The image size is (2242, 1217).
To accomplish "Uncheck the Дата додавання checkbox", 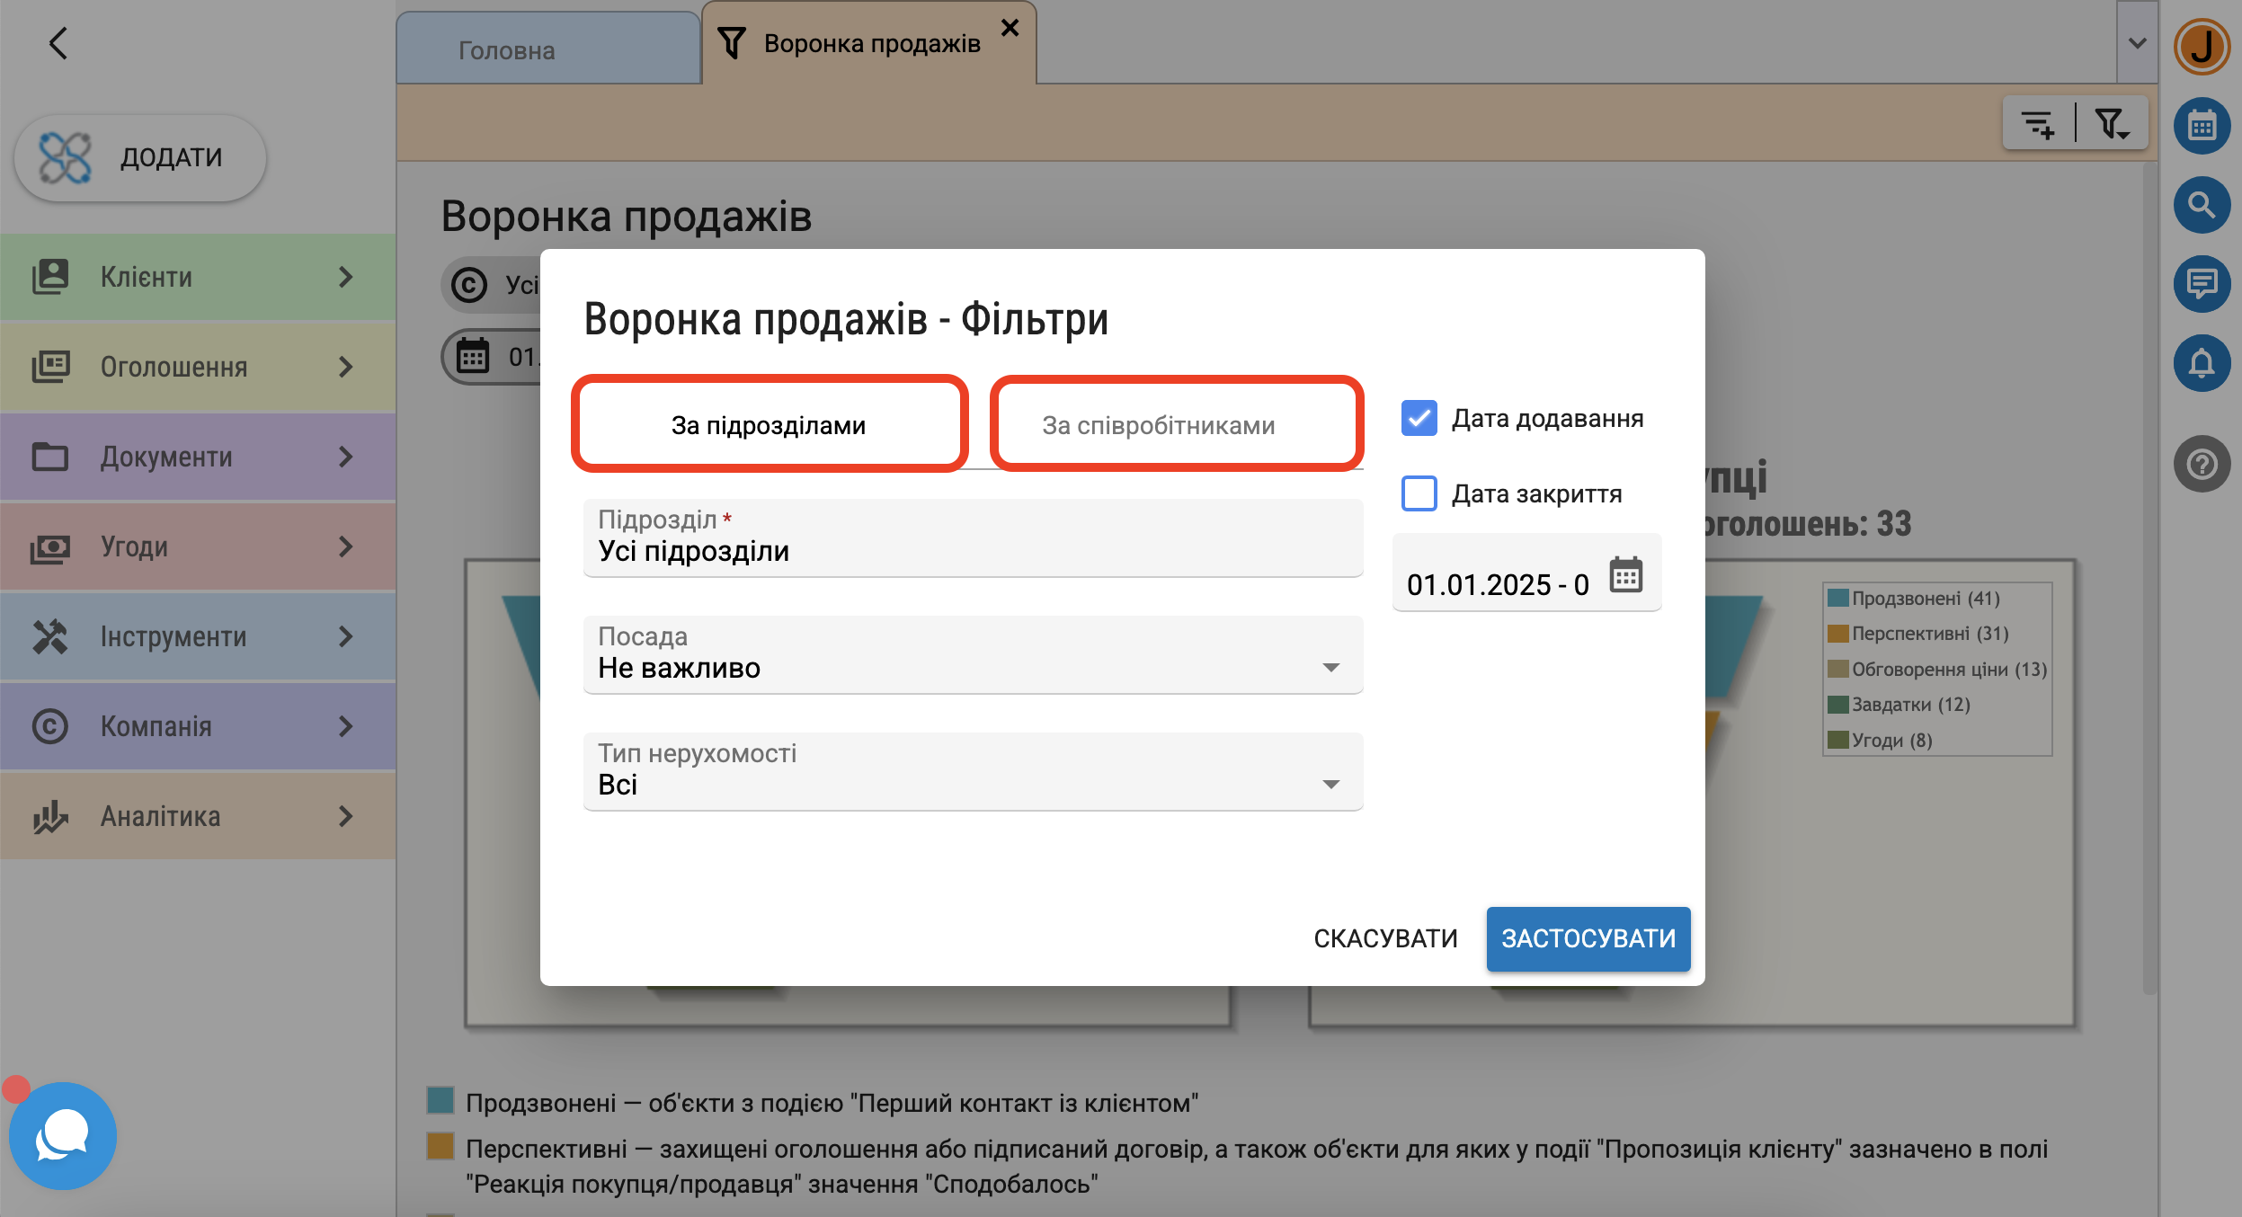I will click(1419, 419).
